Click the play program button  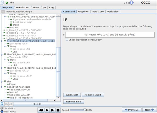point(47,110)
